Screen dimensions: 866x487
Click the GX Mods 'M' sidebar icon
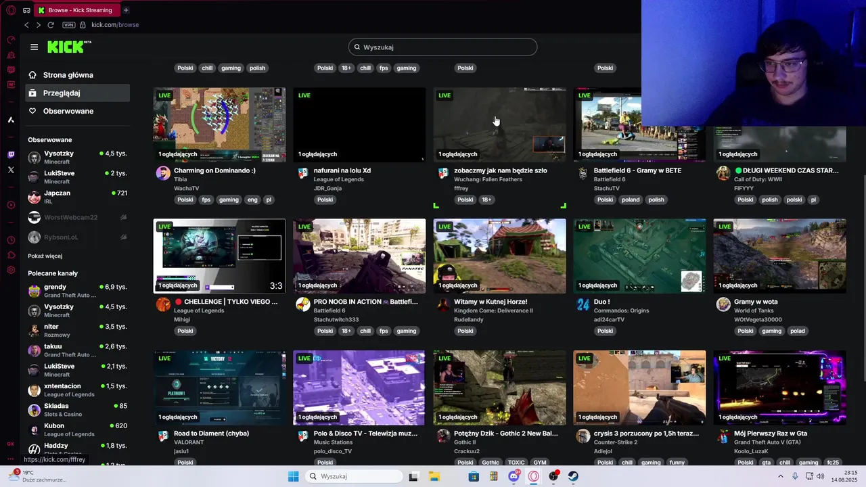pos(11,85)
